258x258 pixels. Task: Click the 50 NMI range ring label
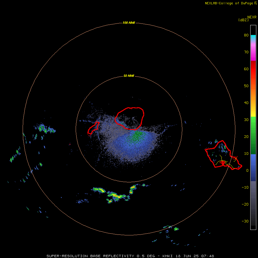pyautogui.click(x=129, y=76)
